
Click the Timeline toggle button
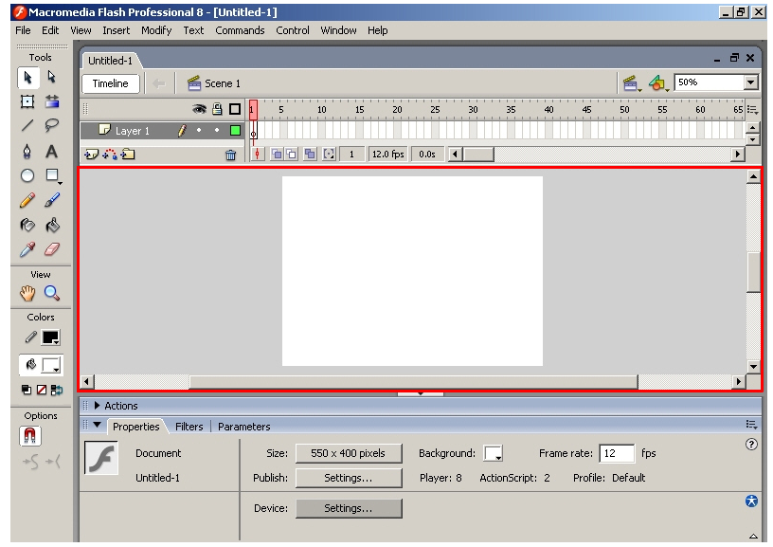[111, 83]
